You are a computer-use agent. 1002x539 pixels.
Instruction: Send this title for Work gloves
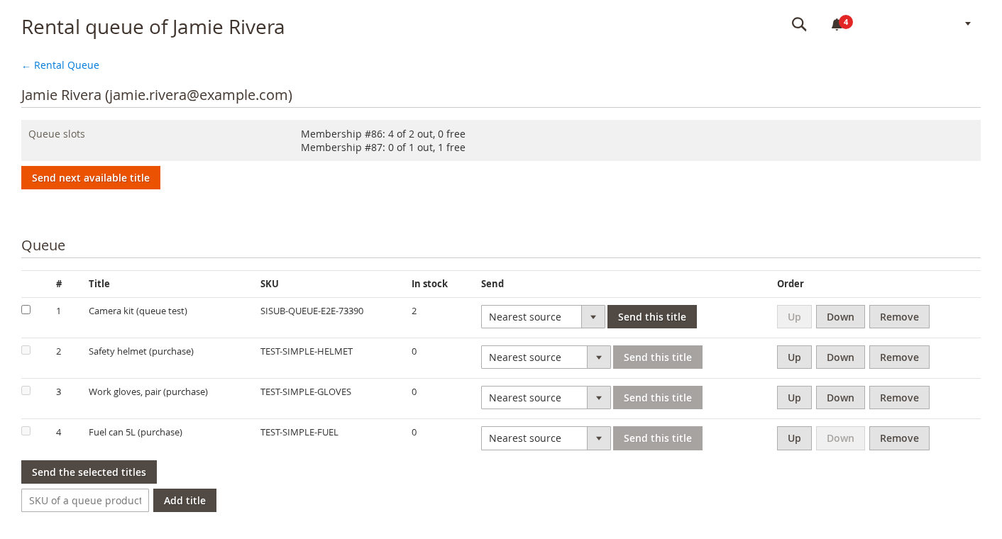tap(658, 398)
